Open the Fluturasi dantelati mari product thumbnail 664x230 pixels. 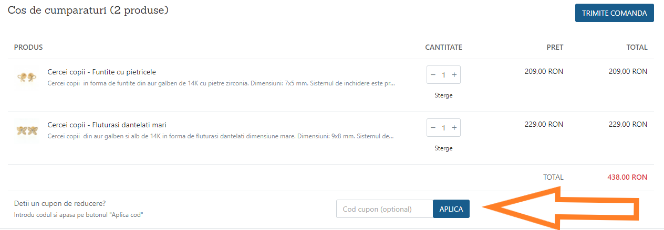26,130
